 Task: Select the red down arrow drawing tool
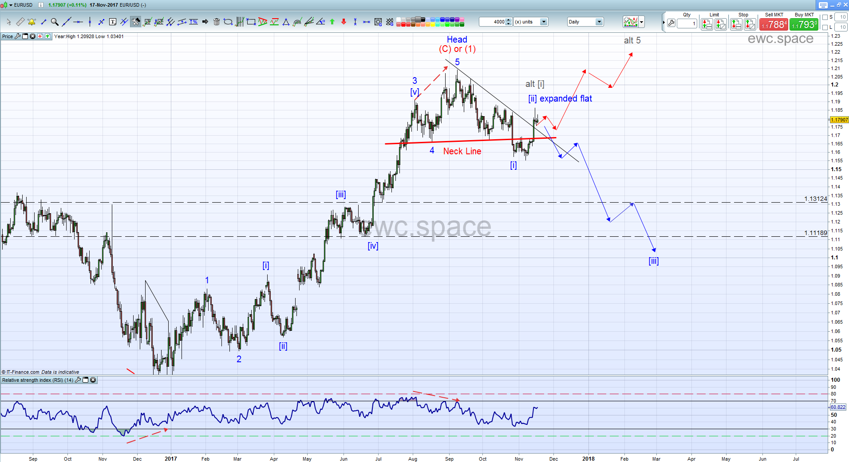[344, 22]
